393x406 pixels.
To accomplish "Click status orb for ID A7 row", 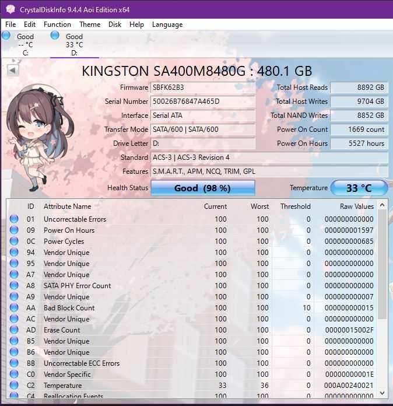I will tap(14, 275).
